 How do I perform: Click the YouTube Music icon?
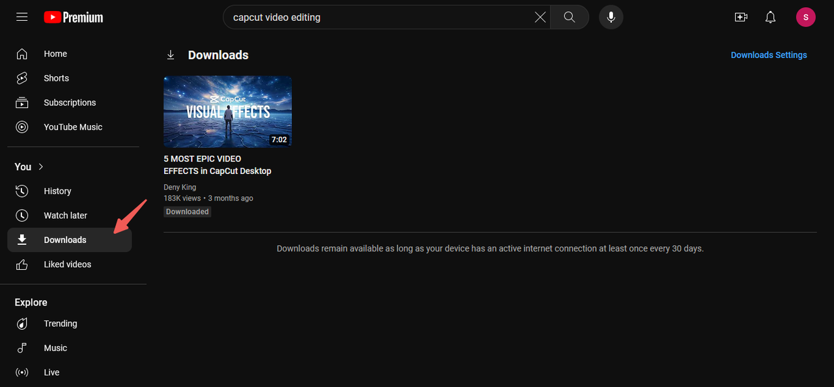22,127
